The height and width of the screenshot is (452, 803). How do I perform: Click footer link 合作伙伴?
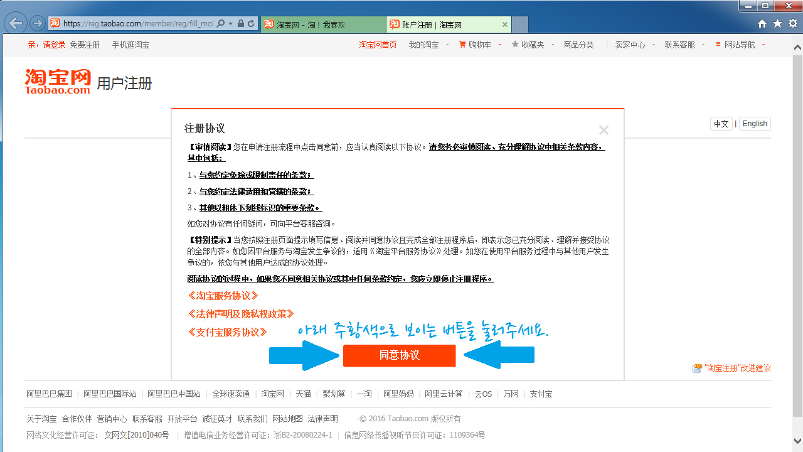(77, 419)
